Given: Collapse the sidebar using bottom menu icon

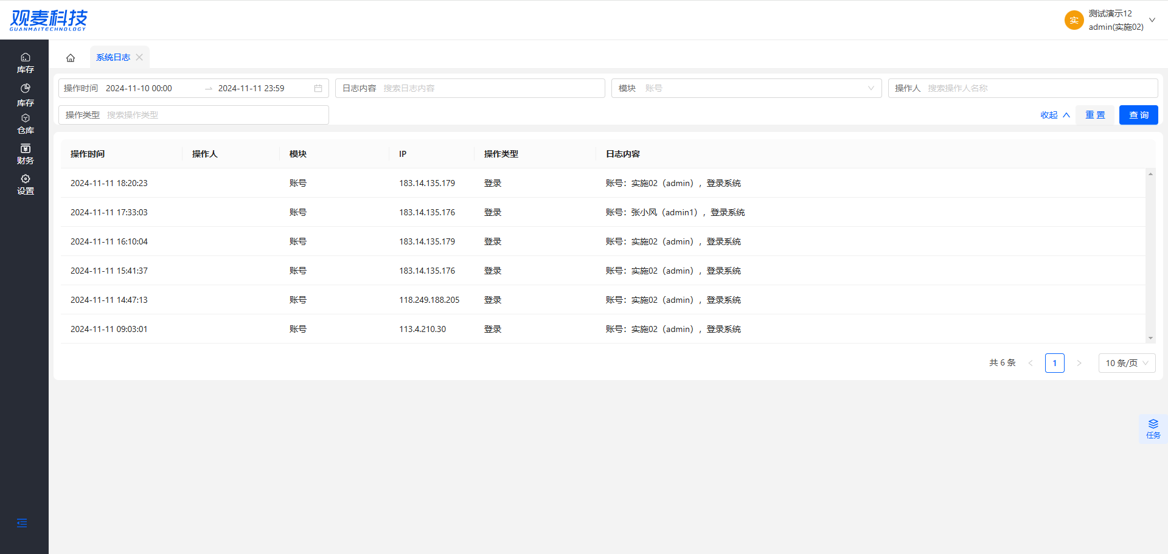Looking at the screenshot, I should click(22, 523).
